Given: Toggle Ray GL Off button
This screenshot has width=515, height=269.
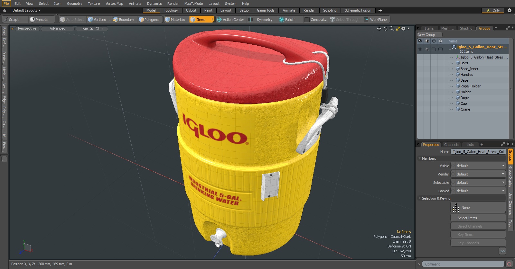Looking at the screenshot, I should [x=91, y=29].
